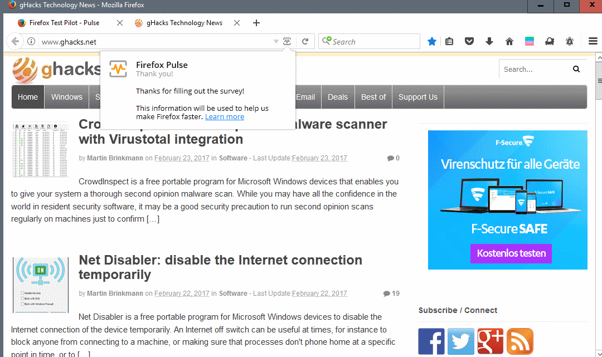The height and width of the screenshot is (357, 602).
Task: Open the Firefox hamburger menu
Action: [x=593, y=41]
